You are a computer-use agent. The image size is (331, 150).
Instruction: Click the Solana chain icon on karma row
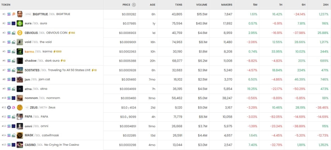[9, 51]
